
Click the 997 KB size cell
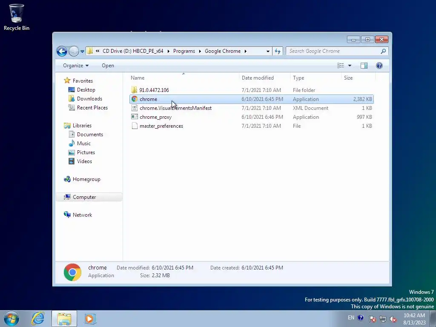[364, 117]
